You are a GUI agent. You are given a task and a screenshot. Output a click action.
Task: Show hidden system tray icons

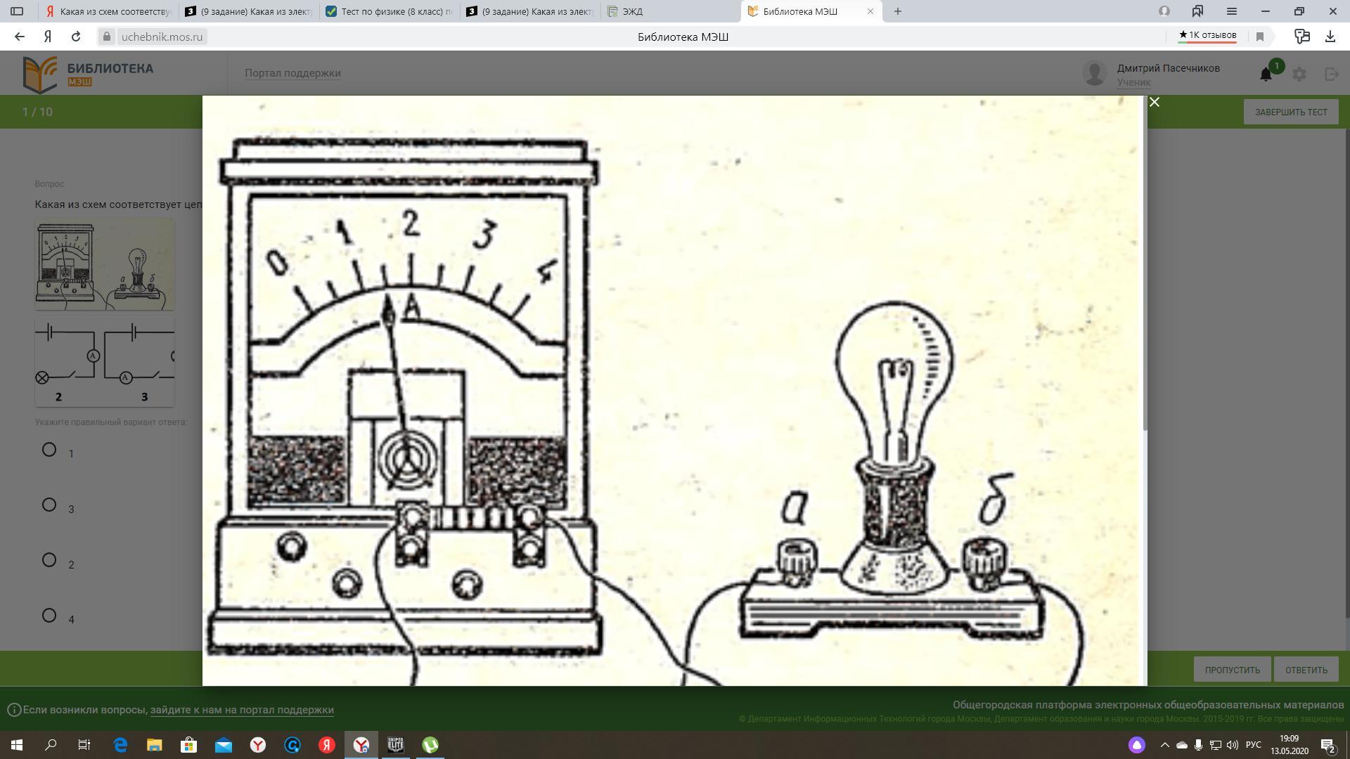click(1164, 745)
